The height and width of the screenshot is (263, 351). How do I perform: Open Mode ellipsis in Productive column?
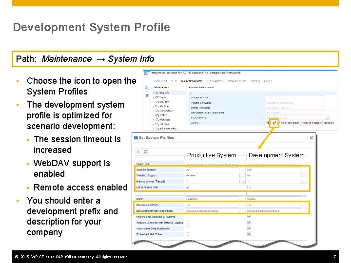242,199
